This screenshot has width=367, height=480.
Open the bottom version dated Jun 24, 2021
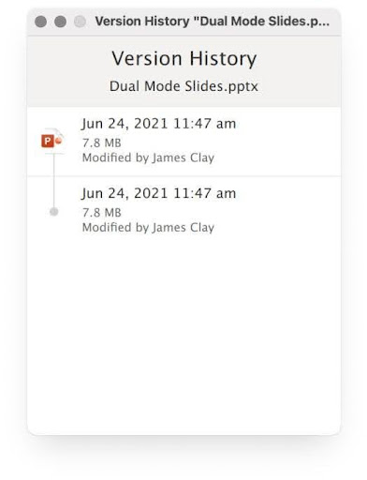158,193
